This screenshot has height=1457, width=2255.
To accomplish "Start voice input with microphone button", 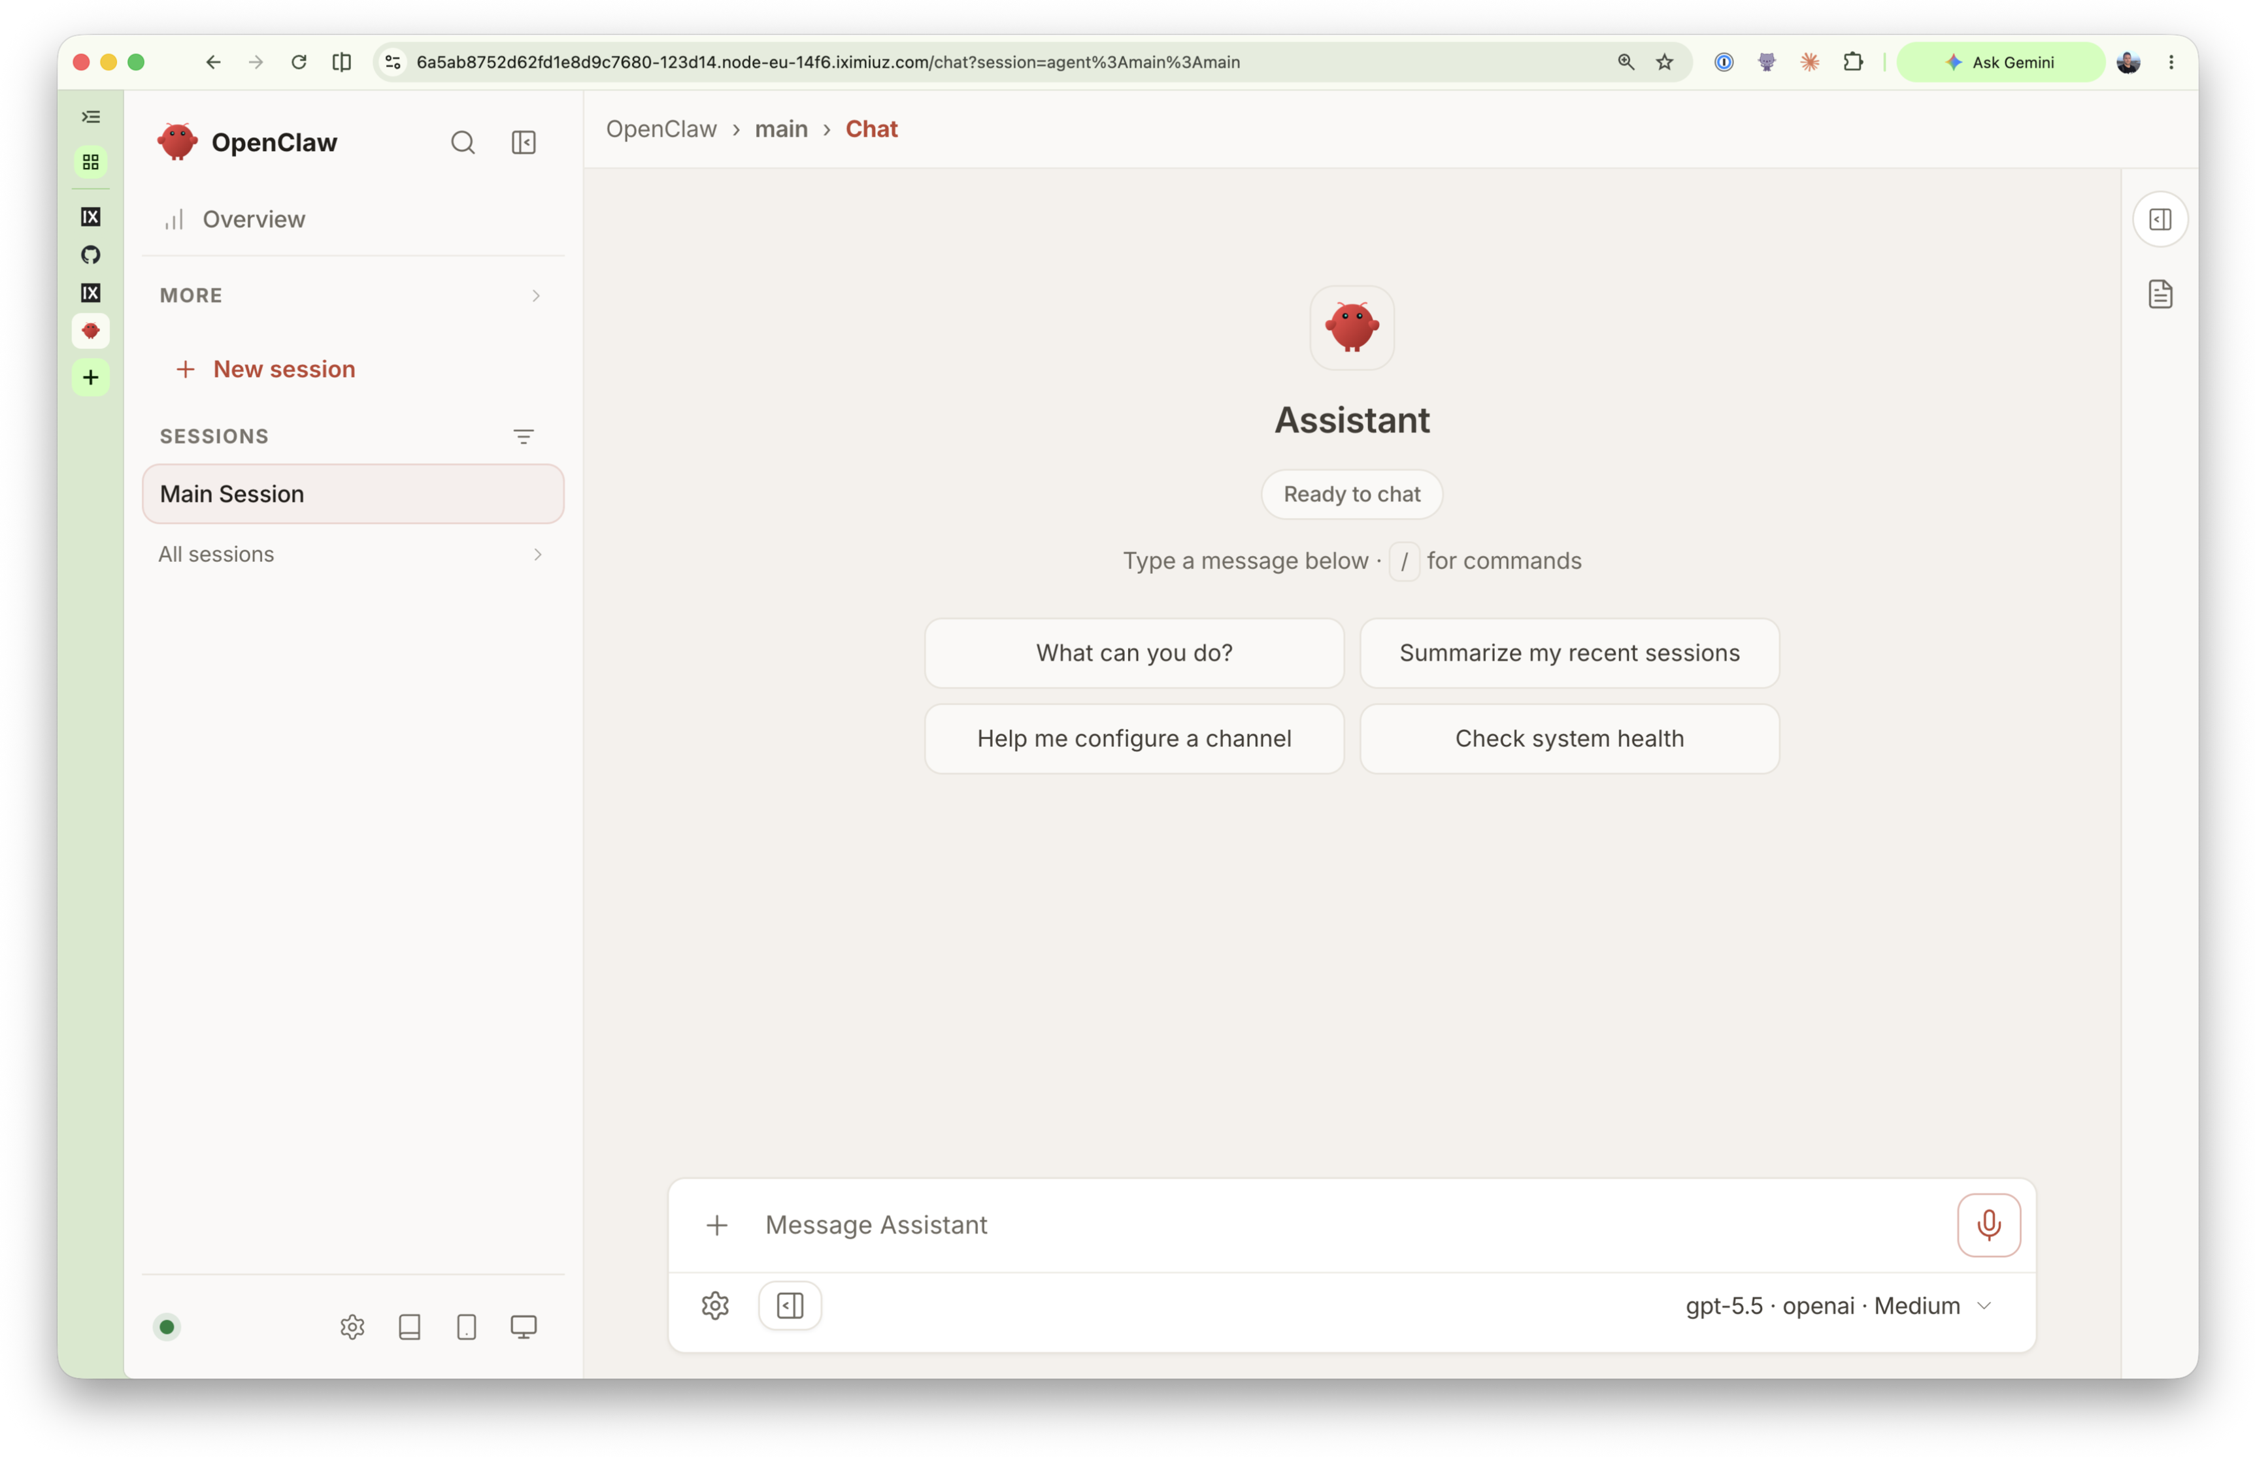I will (x=1988, y=1225).
